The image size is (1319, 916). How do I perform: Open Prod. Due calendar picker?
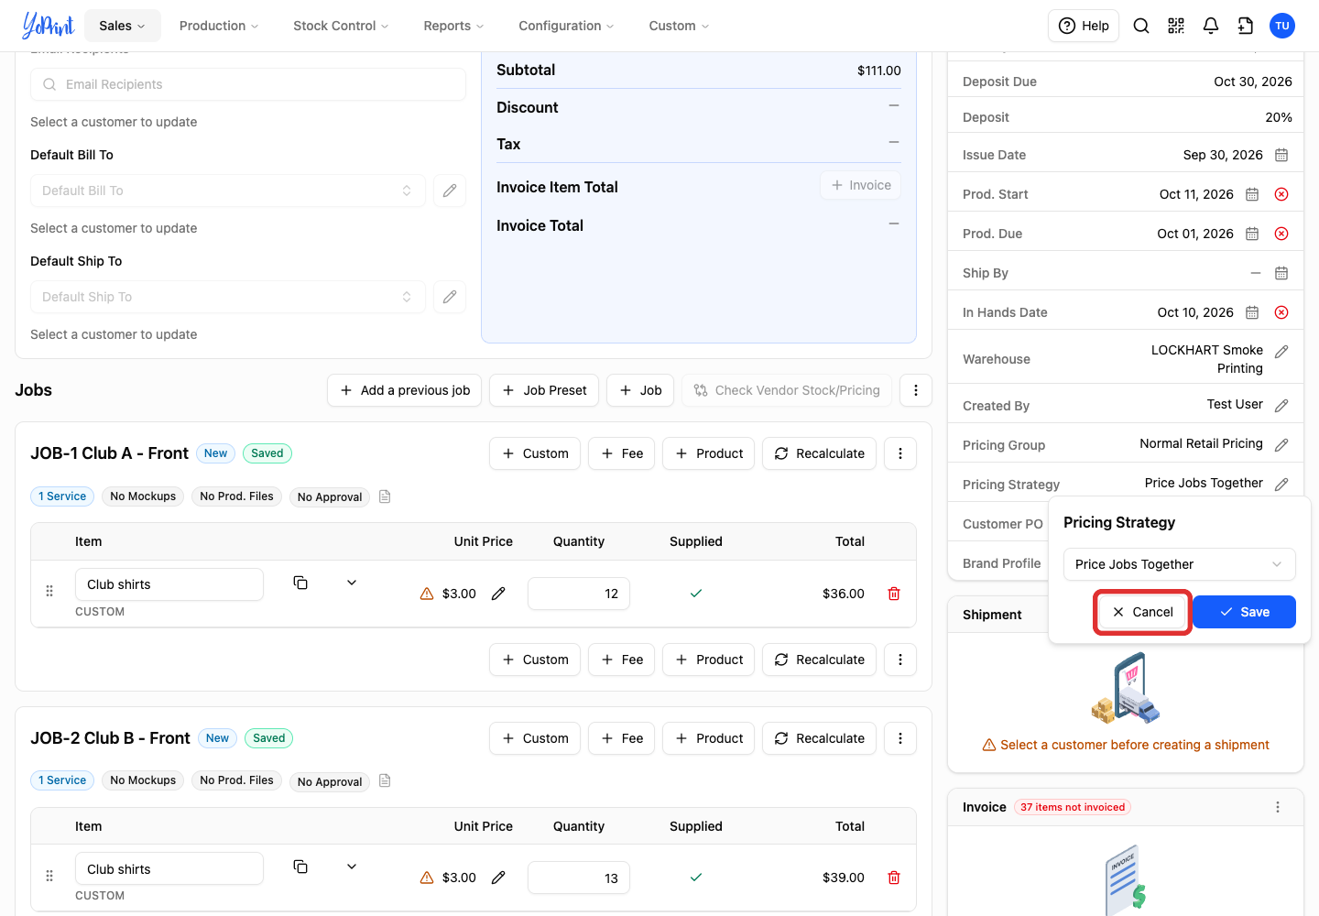click(x=1252, y=234)
